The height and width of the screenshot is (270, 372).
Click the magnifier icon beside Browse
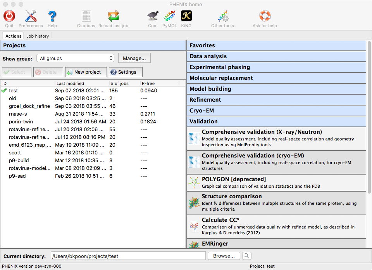(x=247, y=256)
